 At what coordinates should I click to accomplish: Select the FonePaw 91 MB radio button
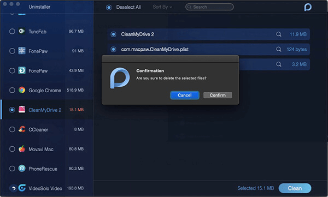click(x=12, y=51)
